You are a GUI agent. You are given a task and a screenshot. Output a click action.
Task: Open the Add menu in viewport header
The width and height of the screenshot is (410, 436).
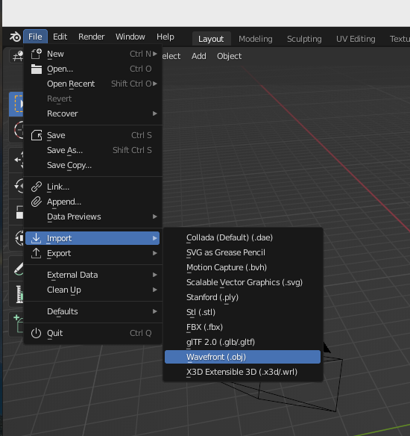click(x=199, y=56)
